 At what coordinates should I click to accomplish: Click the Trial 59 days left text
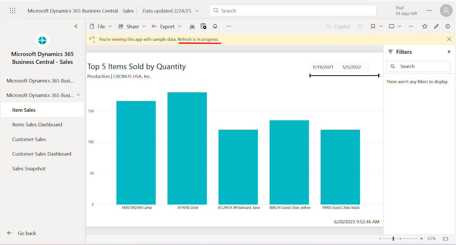tap(406, 11)
